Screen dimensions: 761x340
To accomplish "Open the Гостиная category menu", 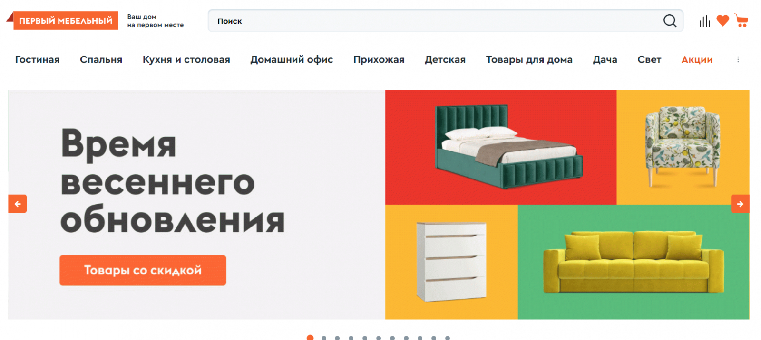I will [x=38, y=59].
